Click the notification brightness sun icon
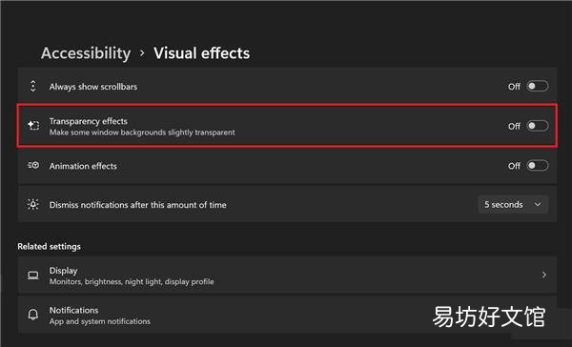This screenshot has width=572, height=347. [32, 204]
